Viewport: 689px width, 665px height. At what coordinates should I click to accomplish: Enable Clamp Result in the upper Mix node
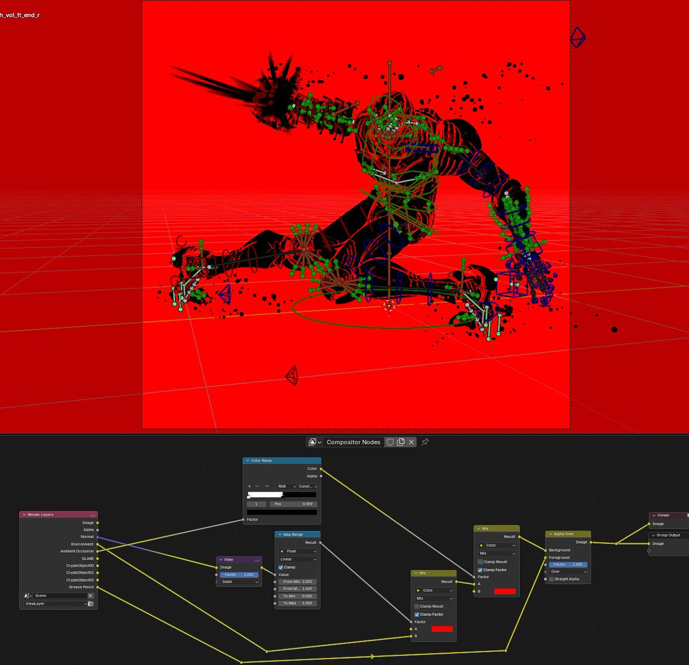(x=480, y=562)
